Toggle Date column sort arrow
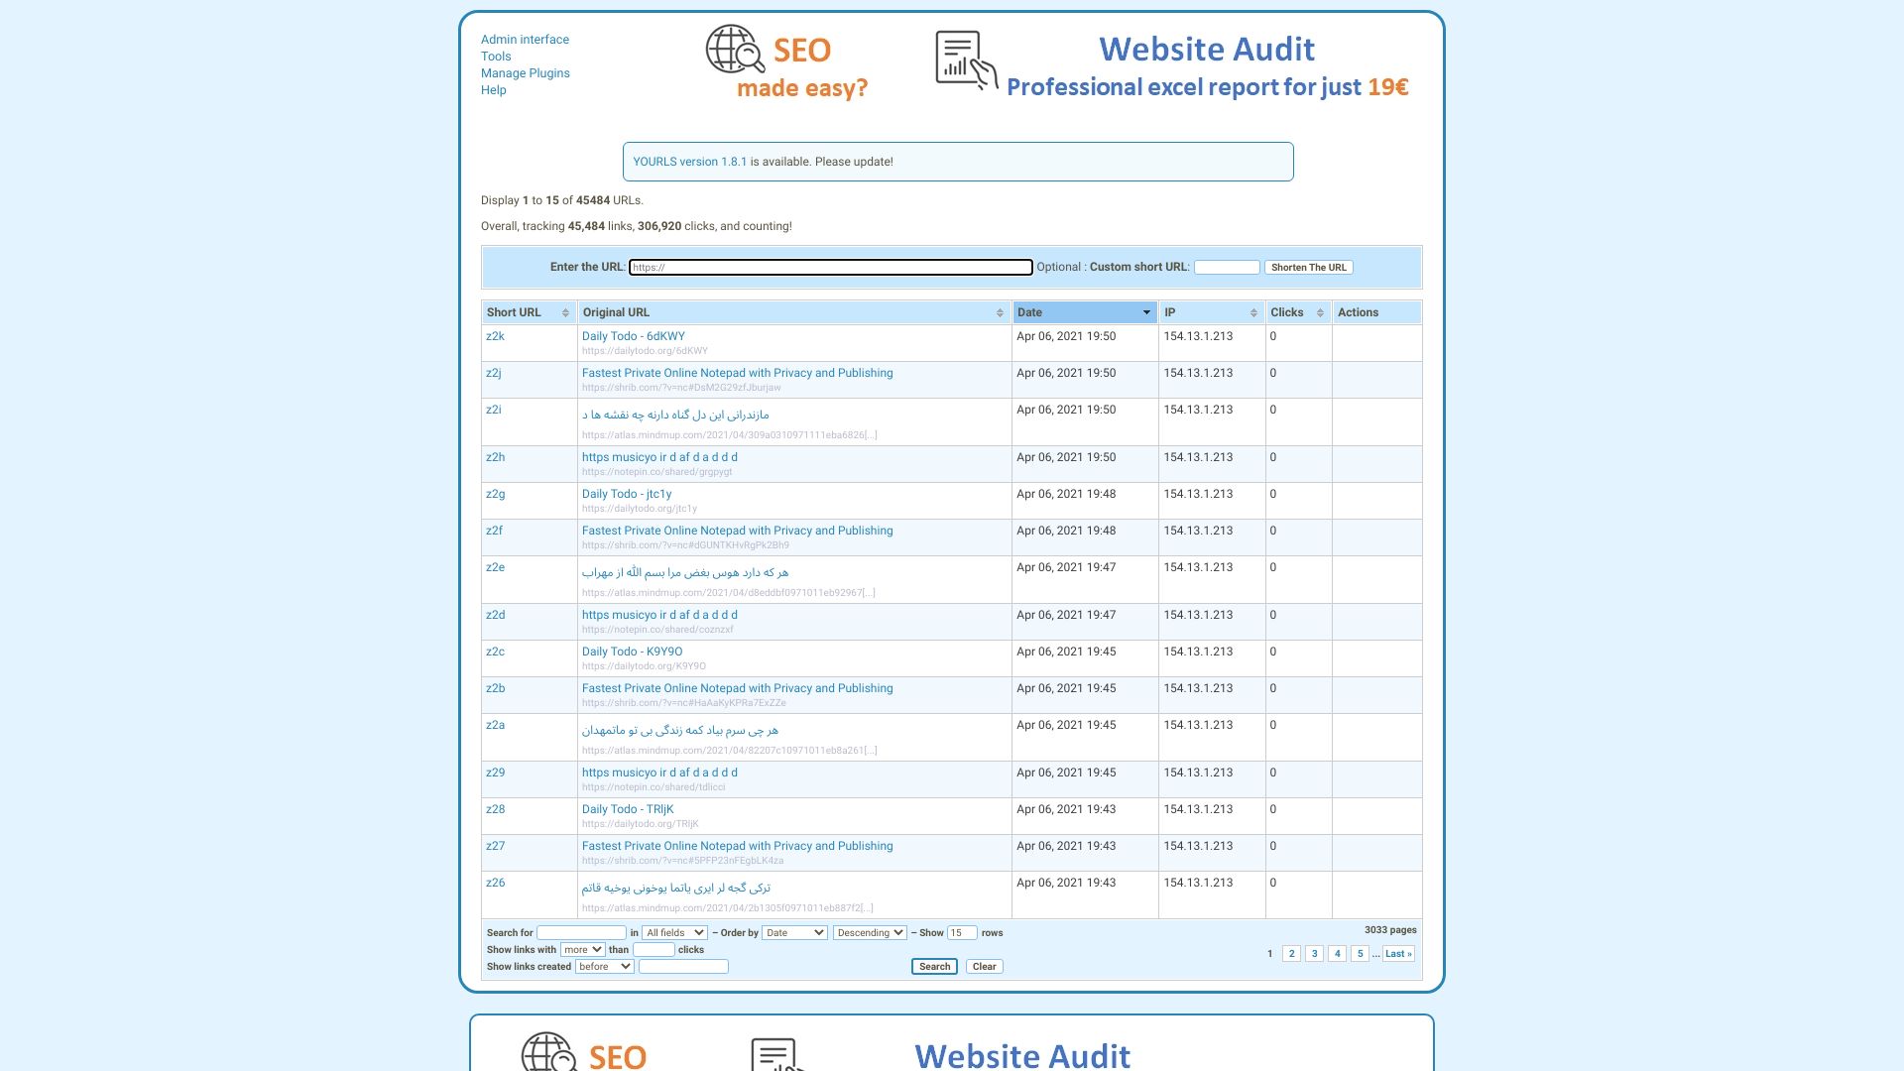This screenshot has height=1071, width=1904. pyautogui.click(x=1146, y=313)
